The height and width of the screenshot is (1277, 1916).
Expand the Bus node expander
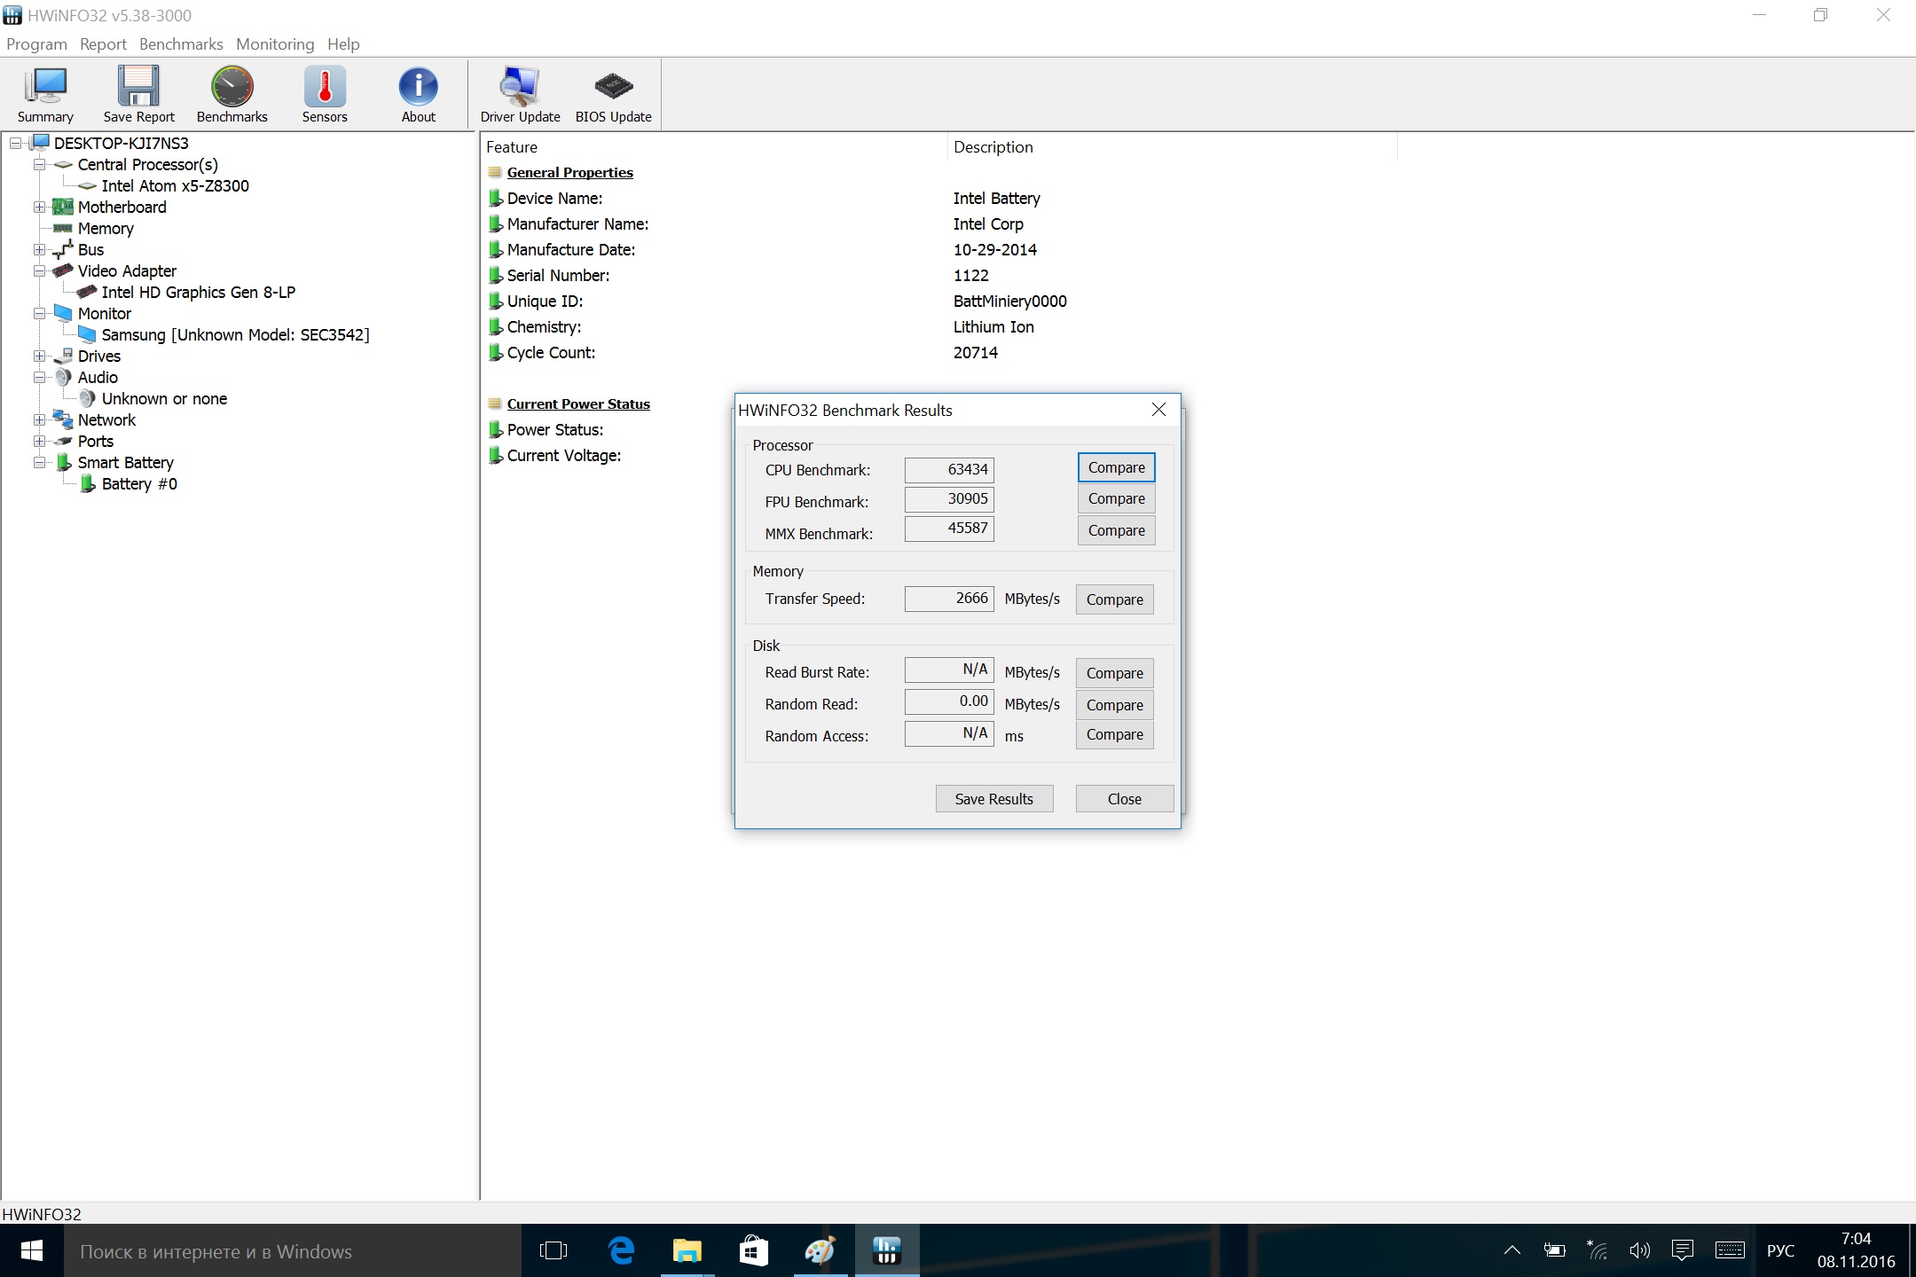39,249
